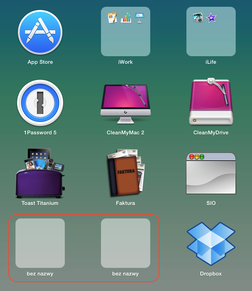Click the "iLife" folder label
Screen dimensions: 252x291
[x=211, y=62]
